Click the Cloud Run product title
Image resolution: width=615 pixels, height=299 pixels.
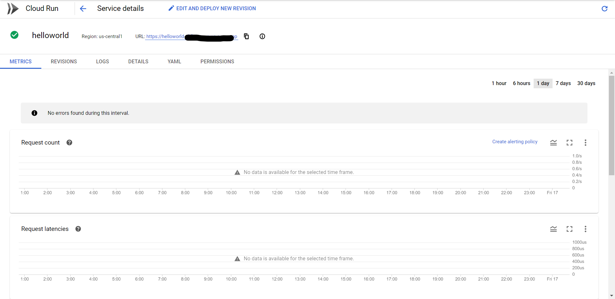point(42,8)
